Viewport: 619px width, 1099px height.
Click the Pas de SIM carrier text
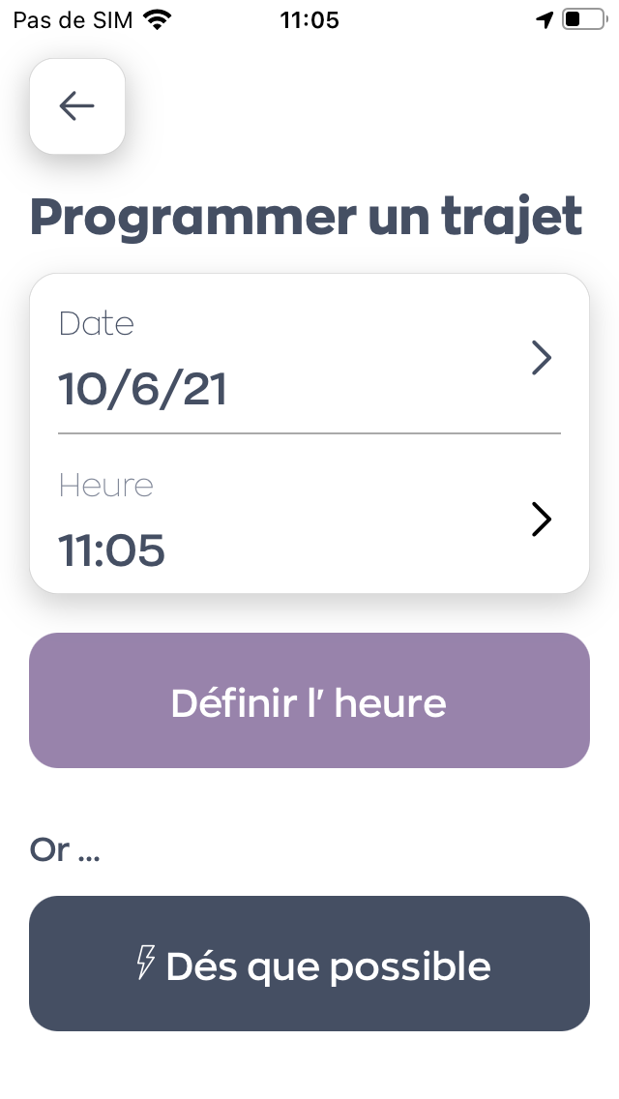(73, 19)
